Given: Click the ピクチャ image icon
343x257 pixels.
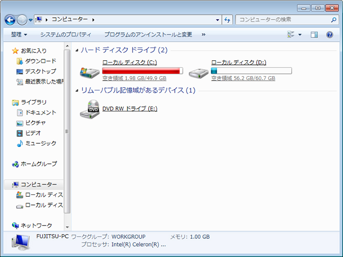Looking at the screenshot, I should [20, 123].
